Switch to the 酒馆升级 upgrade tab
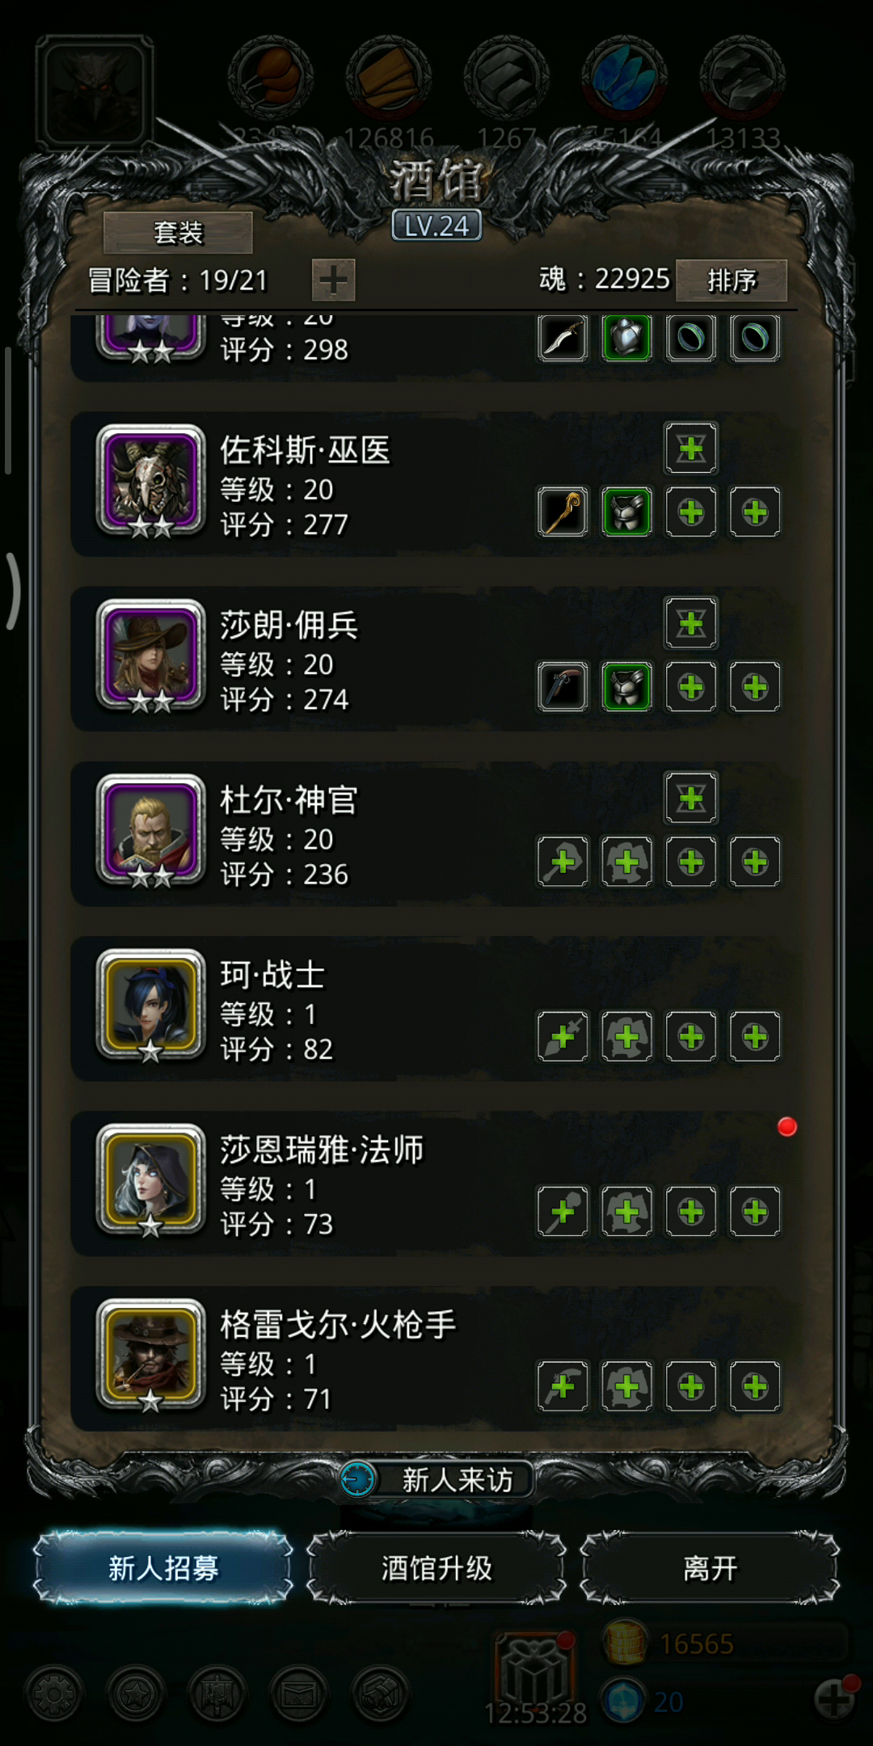This screenshot has height=1746, width=873. pos(436,1568)
